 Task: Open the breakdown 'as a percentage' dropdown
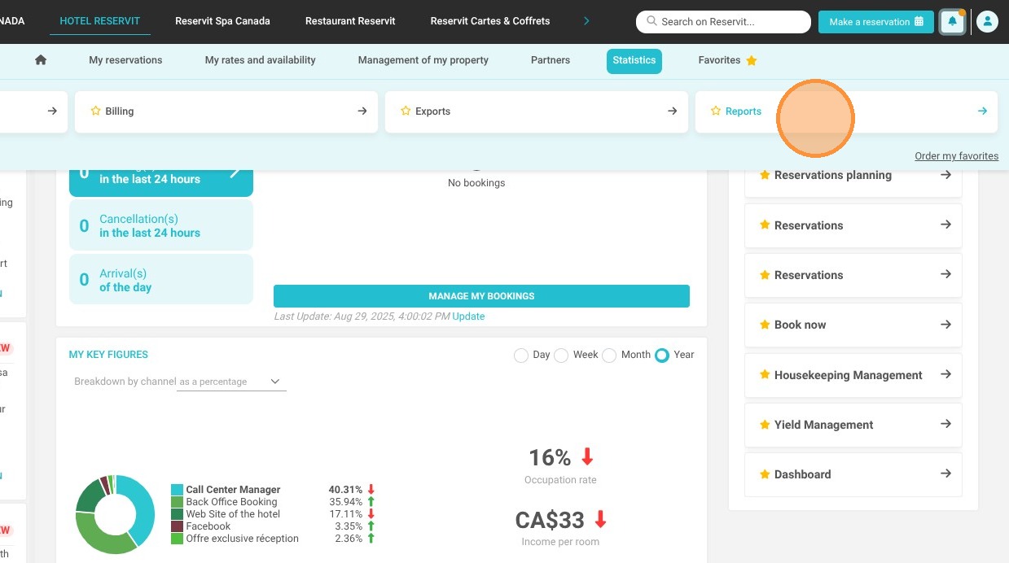pyautogui.click(x=231, y=382)
